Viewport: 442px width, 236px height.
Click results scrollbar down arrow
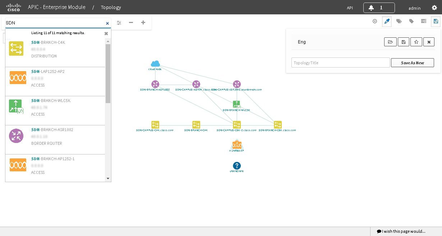(x=108, y=178)
